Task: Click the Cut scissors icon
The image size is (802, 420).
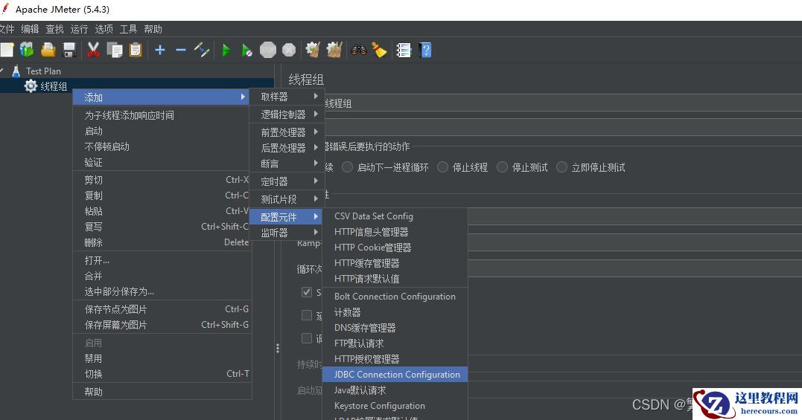Action: tap(93, 50)
